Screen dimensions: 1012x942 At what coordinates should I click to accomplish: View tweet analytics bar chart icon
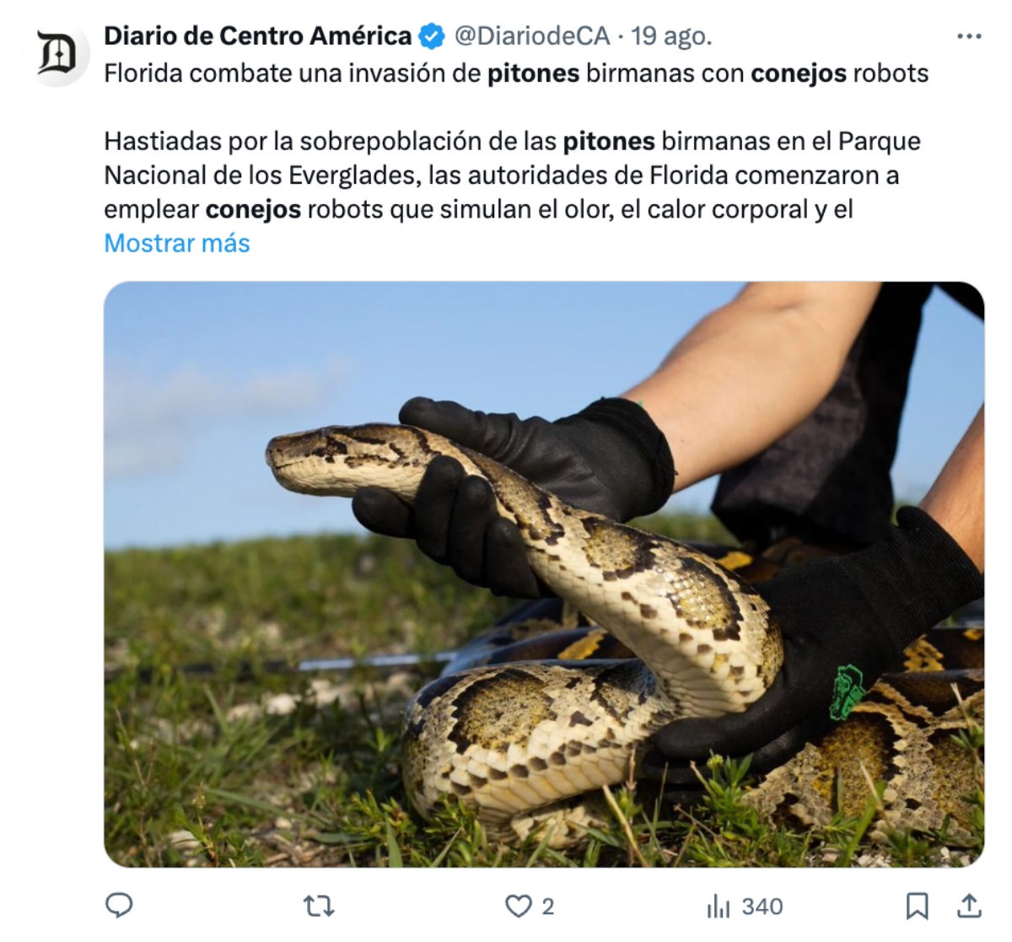click(x=719, y=907)
